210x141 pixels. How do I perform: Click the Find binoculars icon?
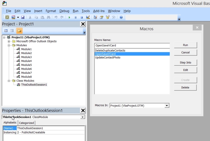click(48, 17)
